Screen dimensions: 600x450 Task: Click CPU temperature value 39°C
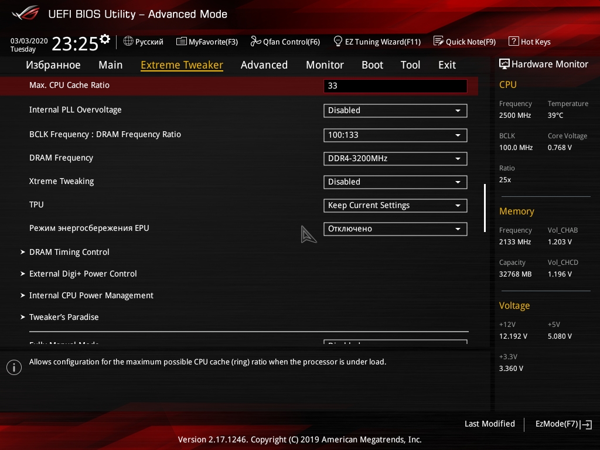[x=555, y=115]
